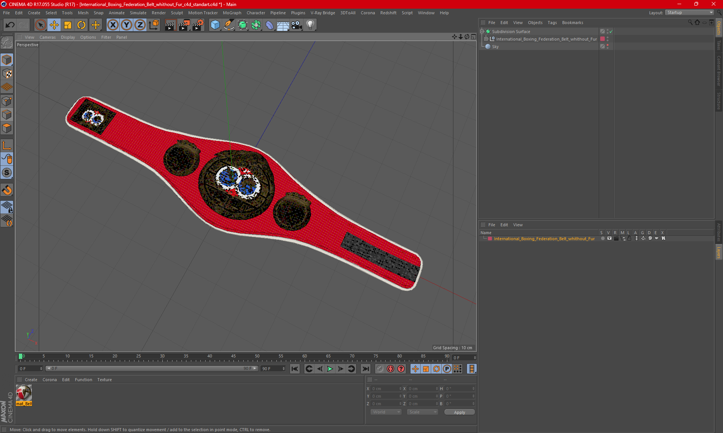
Task: Click the Enable Axis L-shaped icon
Action: pos(7,145)
